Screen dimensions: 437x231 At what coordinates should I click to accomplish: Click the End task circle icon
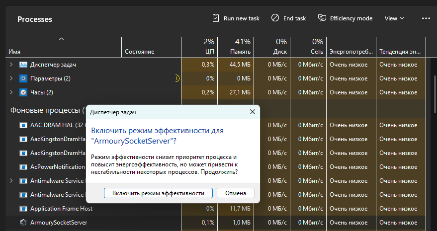click(x=275, y=18)
